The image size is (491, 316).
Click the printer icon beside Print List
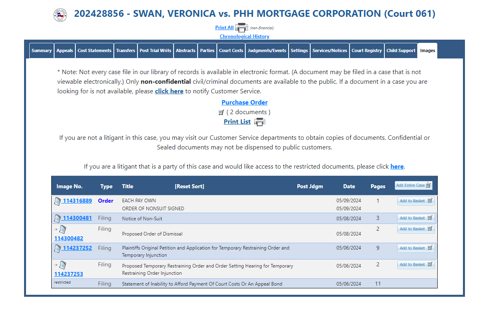coord(259,122)
